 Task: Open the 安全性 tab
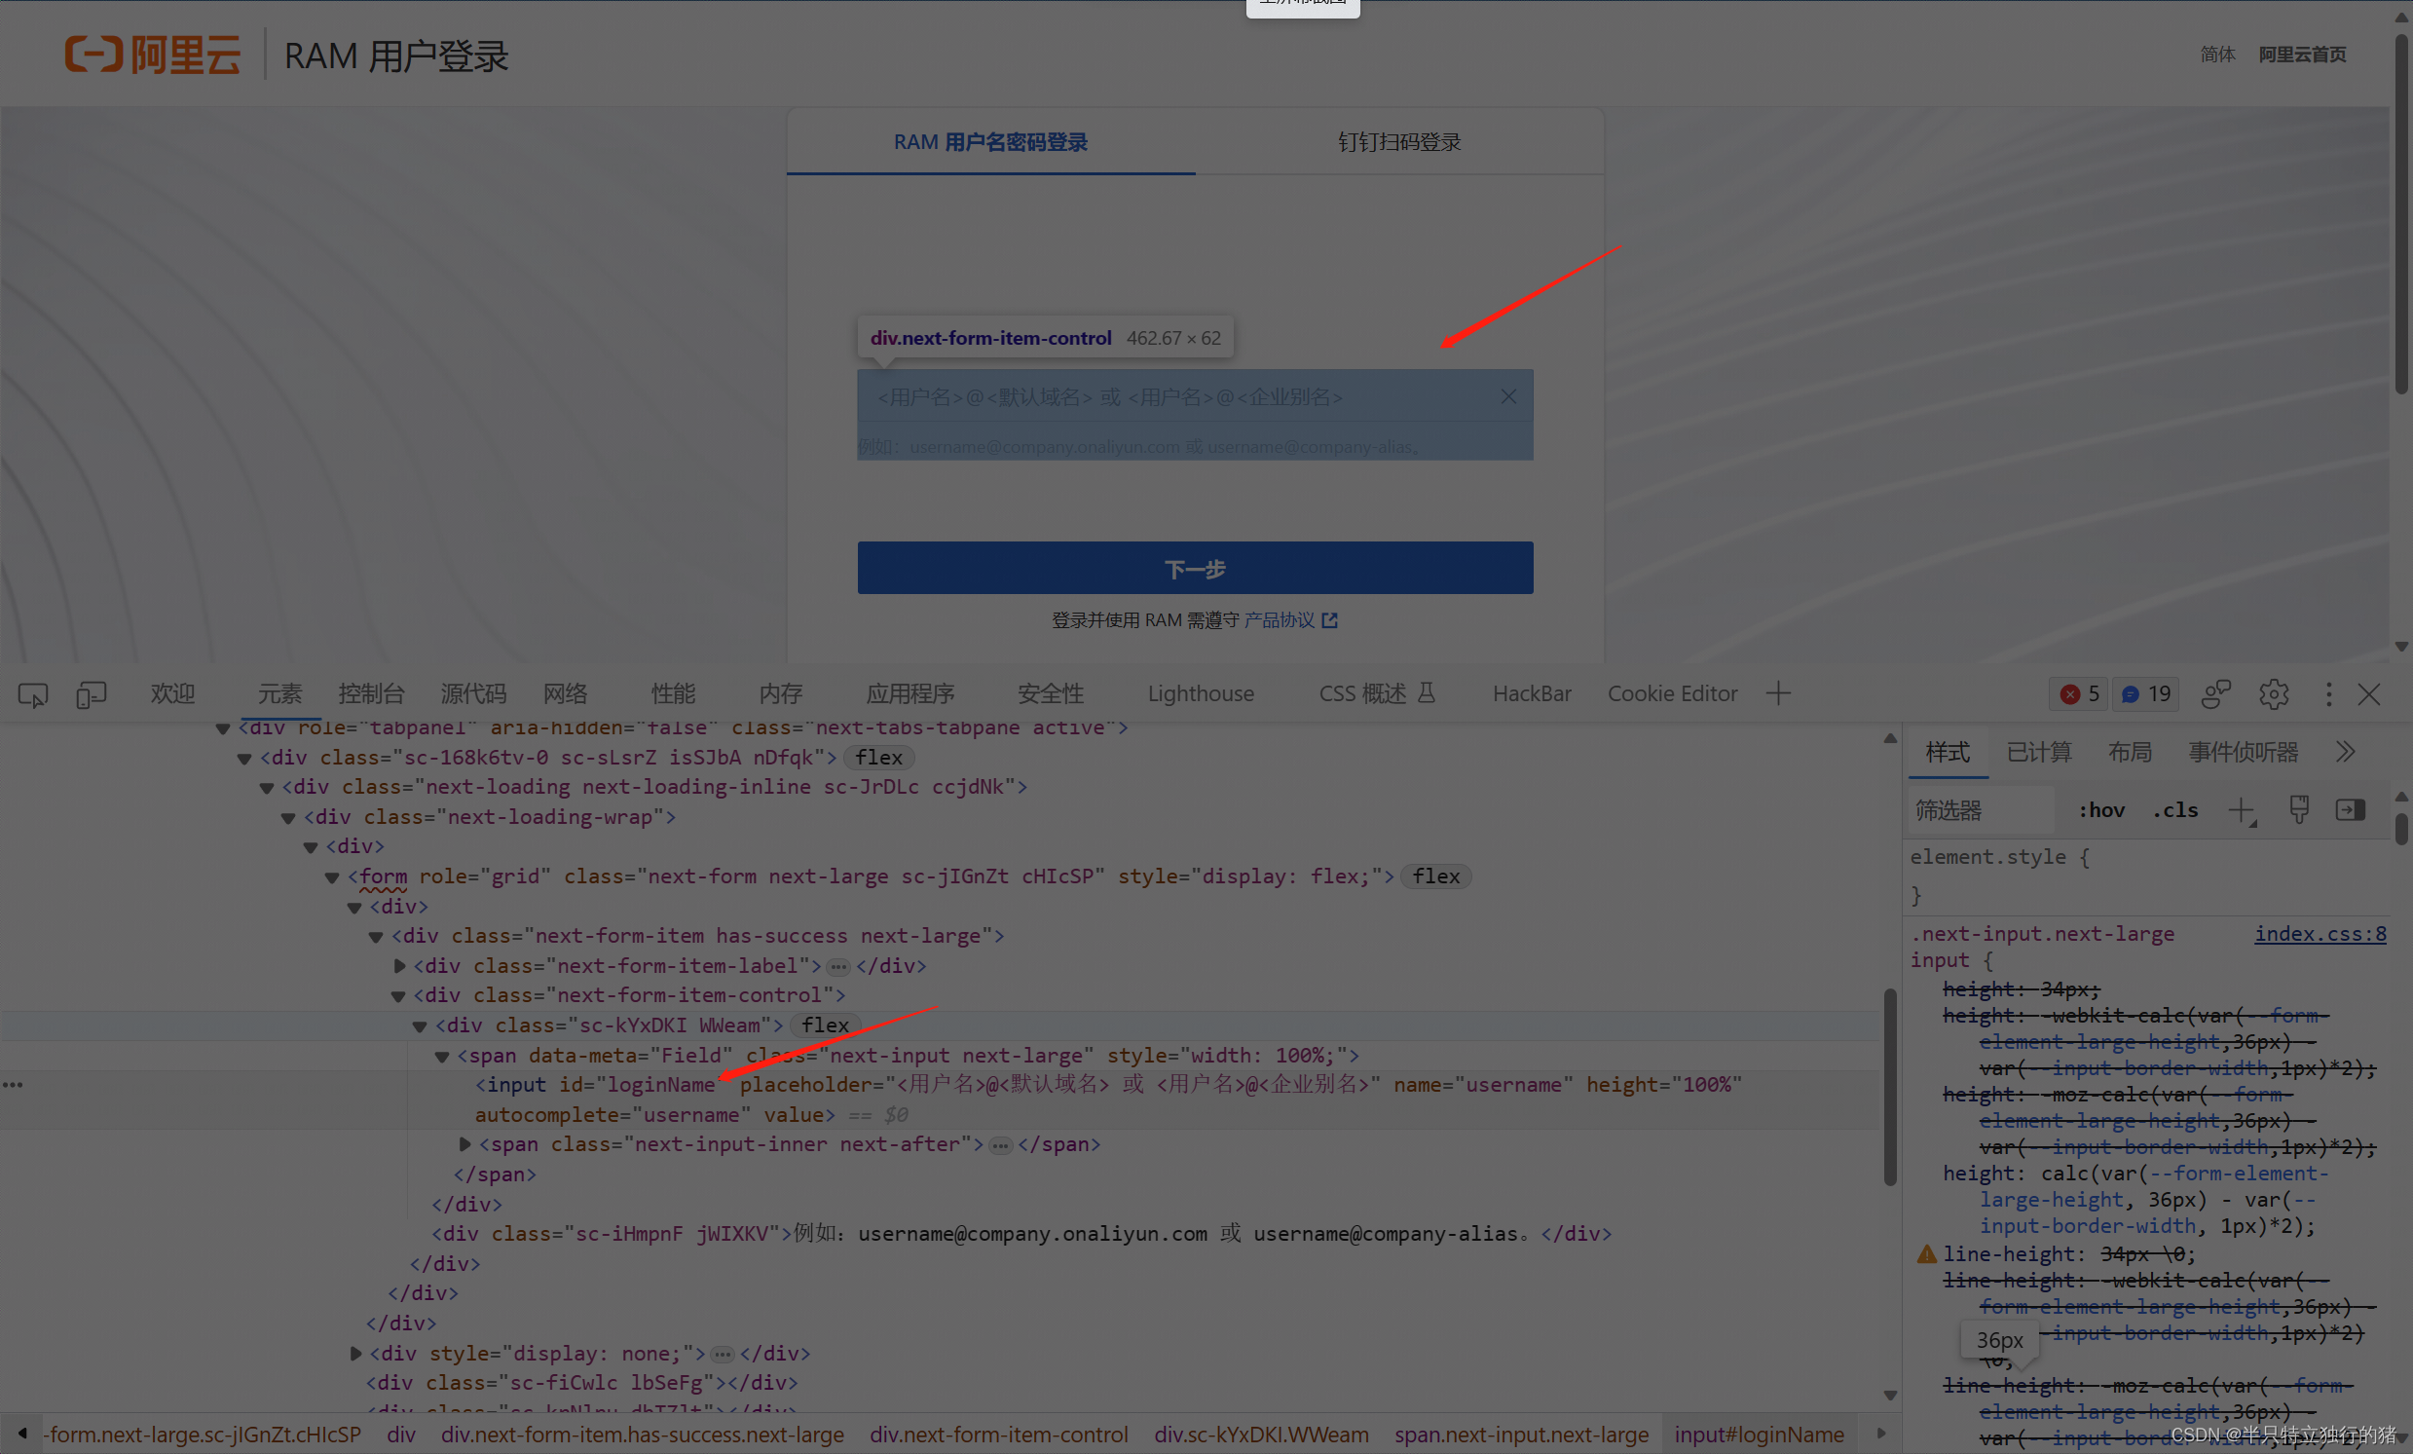[1050, 693]
